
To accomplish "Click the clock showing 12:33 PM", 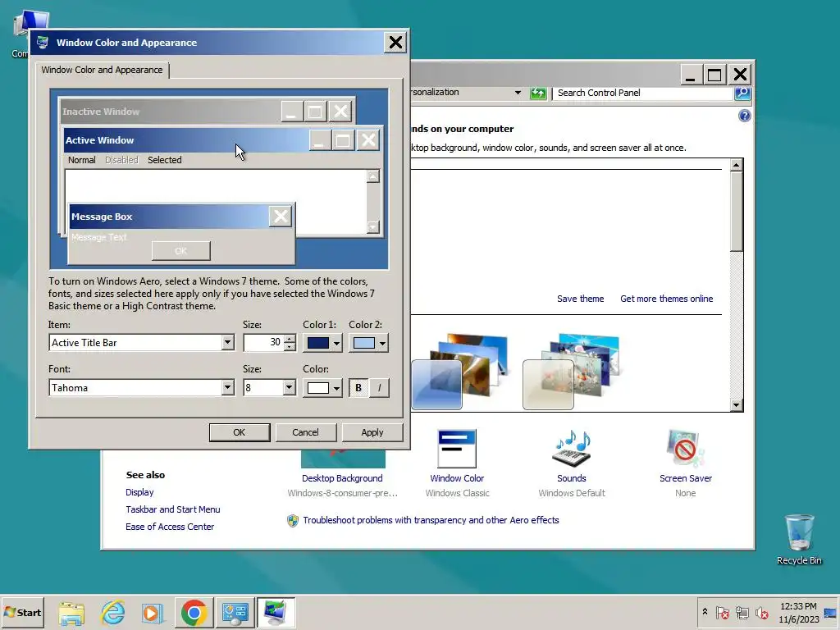I will tap(798, 606).
